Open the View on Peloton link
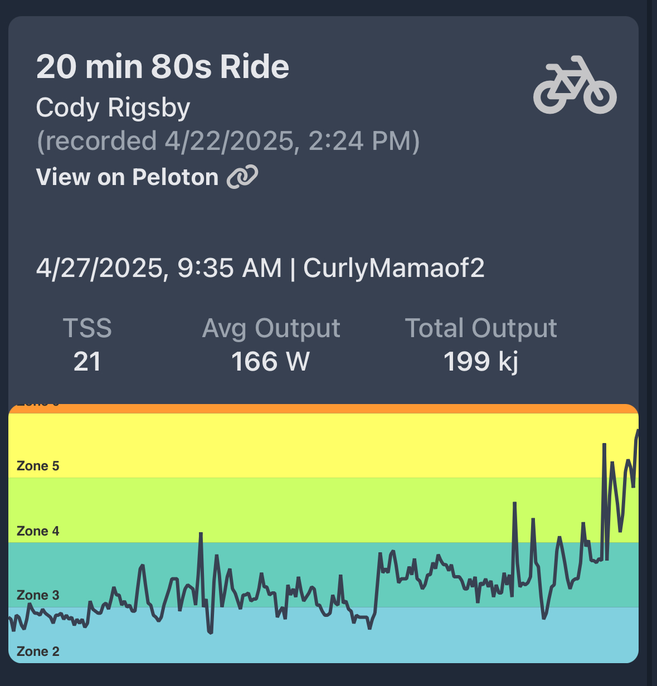657x686 pixels. point(128,177)
